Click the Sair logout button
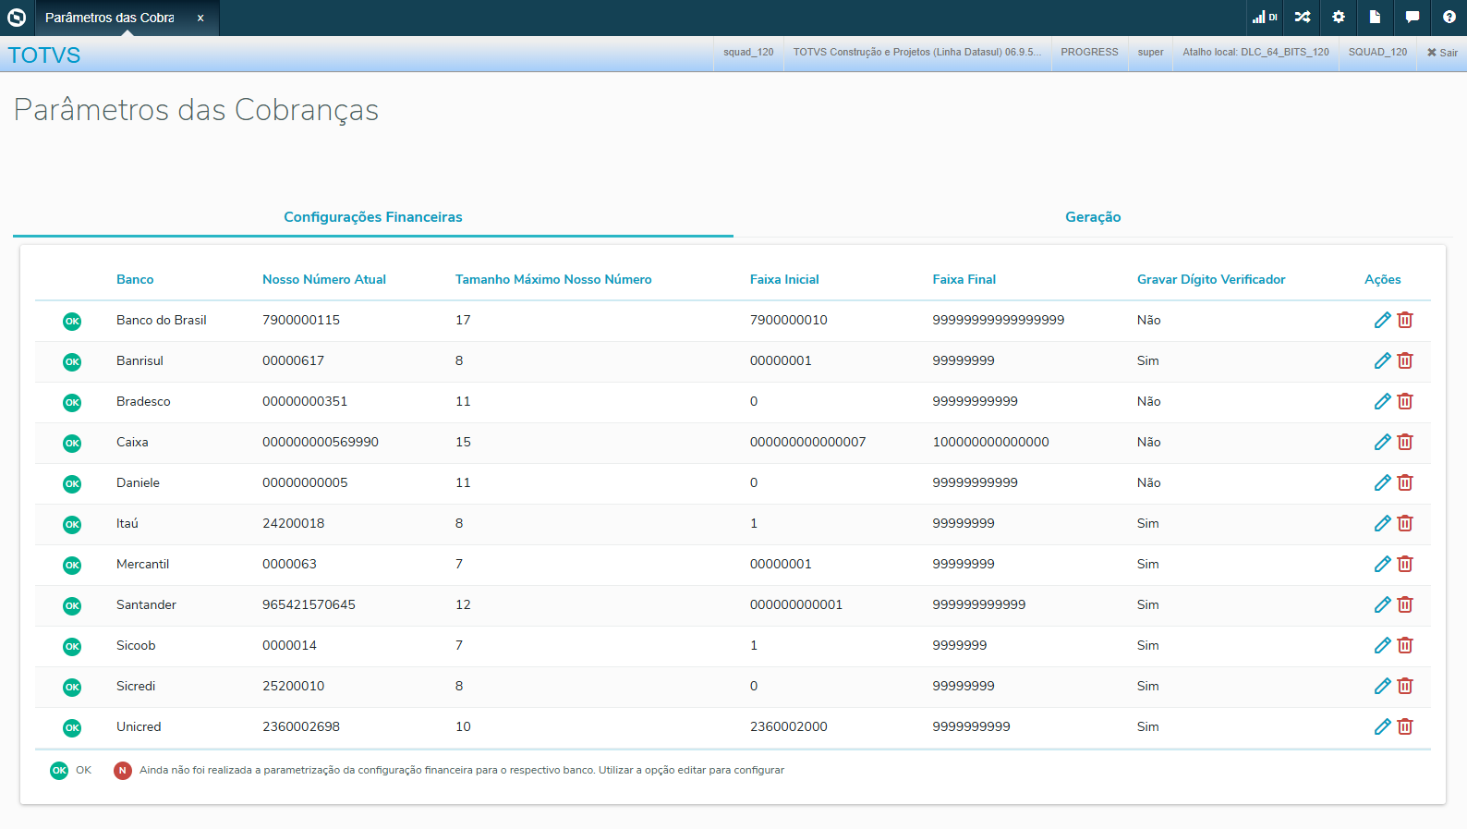Screen dimensions: 1467x829 point(1442,53)
